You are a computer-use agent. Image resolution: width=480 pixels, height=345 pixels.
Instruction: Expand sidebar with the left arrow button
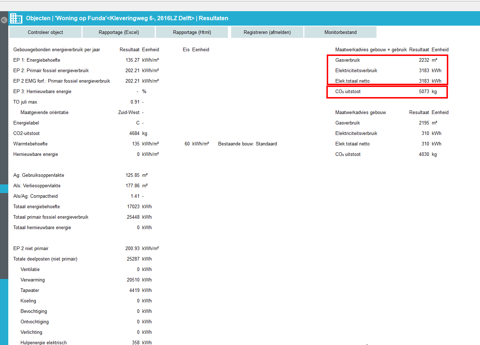(4, 20)
